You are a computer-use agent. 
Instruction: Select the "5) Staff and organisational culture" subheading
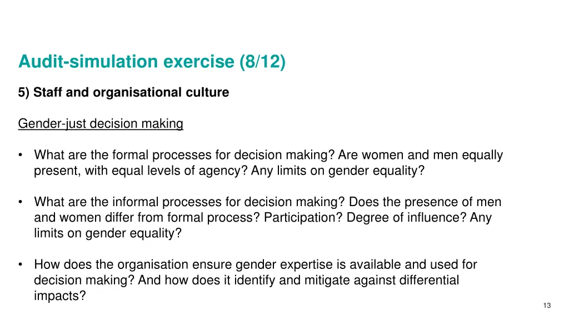point(123,92)
